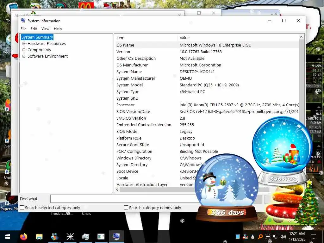
Task: Select the Processor row
Action: 207,105
